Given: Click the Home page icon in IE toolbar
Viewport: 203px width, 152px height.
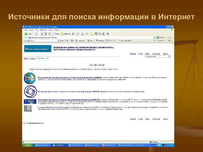Looking at the screenshot, I should tap(50, 34).
